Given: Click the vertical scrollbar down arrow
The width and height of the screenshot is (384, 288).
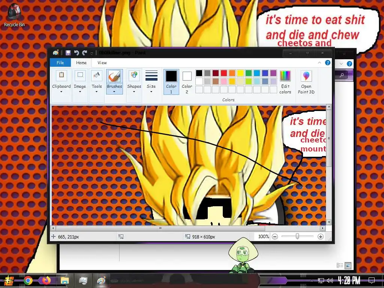Looking at the screenshot, I should pyautogui.click(x=329, y=222).
